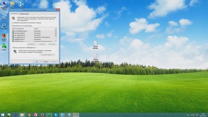This screenshot has height=117, width=208.
Task: Click the Свойства button
Action: [52, 44]
